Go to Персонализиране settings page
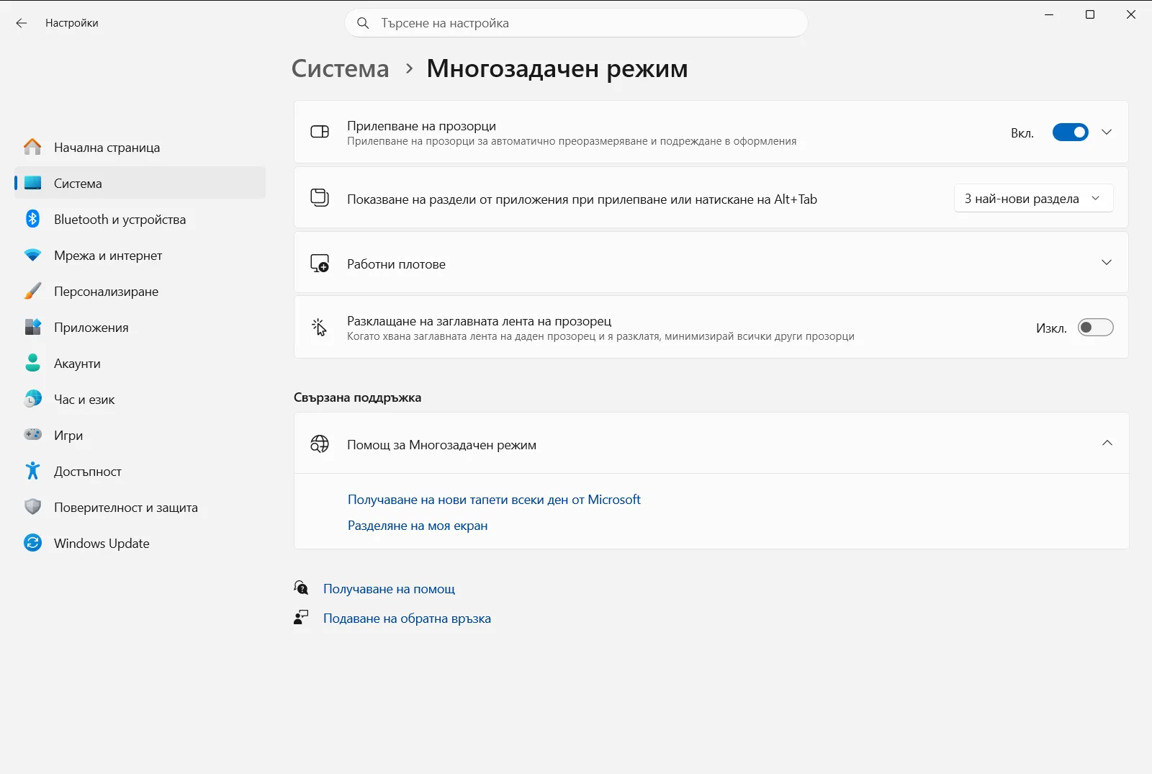 pyautogui.click(x=140, y=291)
